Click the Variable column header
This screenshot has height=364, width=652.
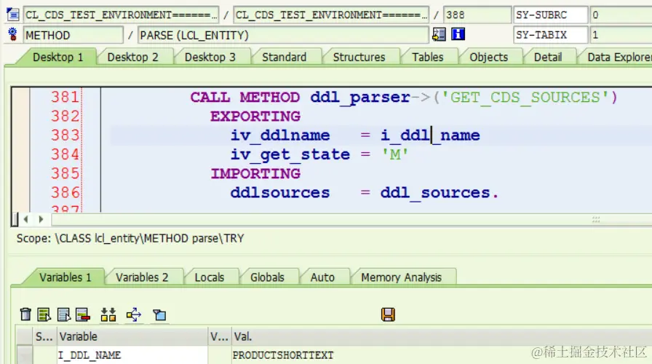click(132, 336)
